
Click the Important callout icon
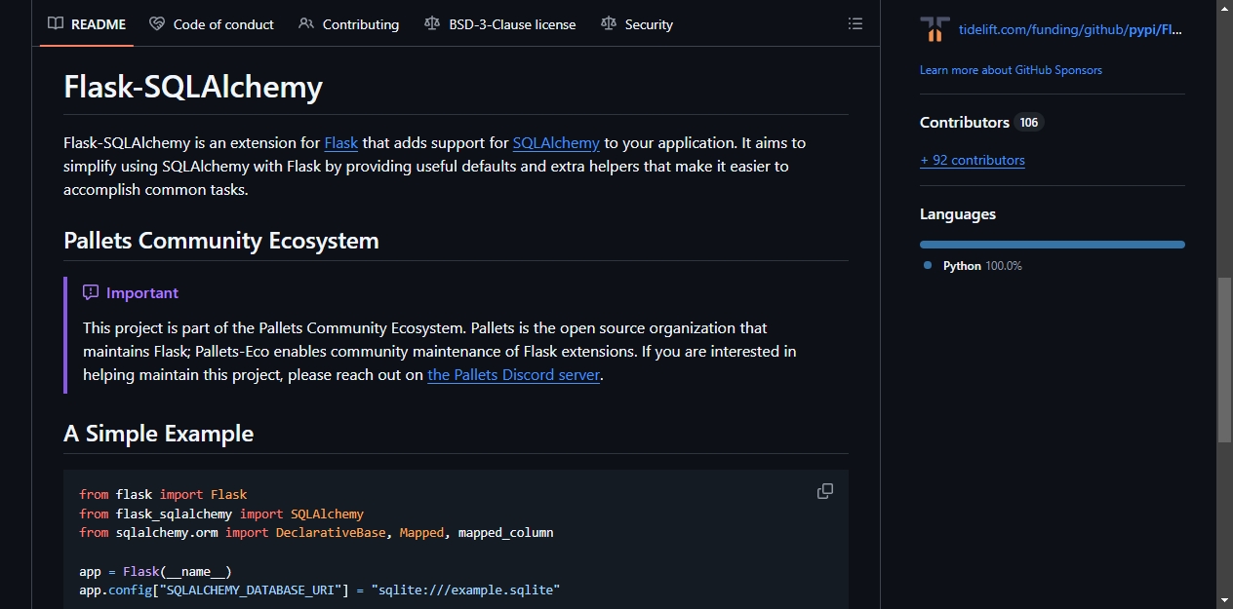point(91,292)
